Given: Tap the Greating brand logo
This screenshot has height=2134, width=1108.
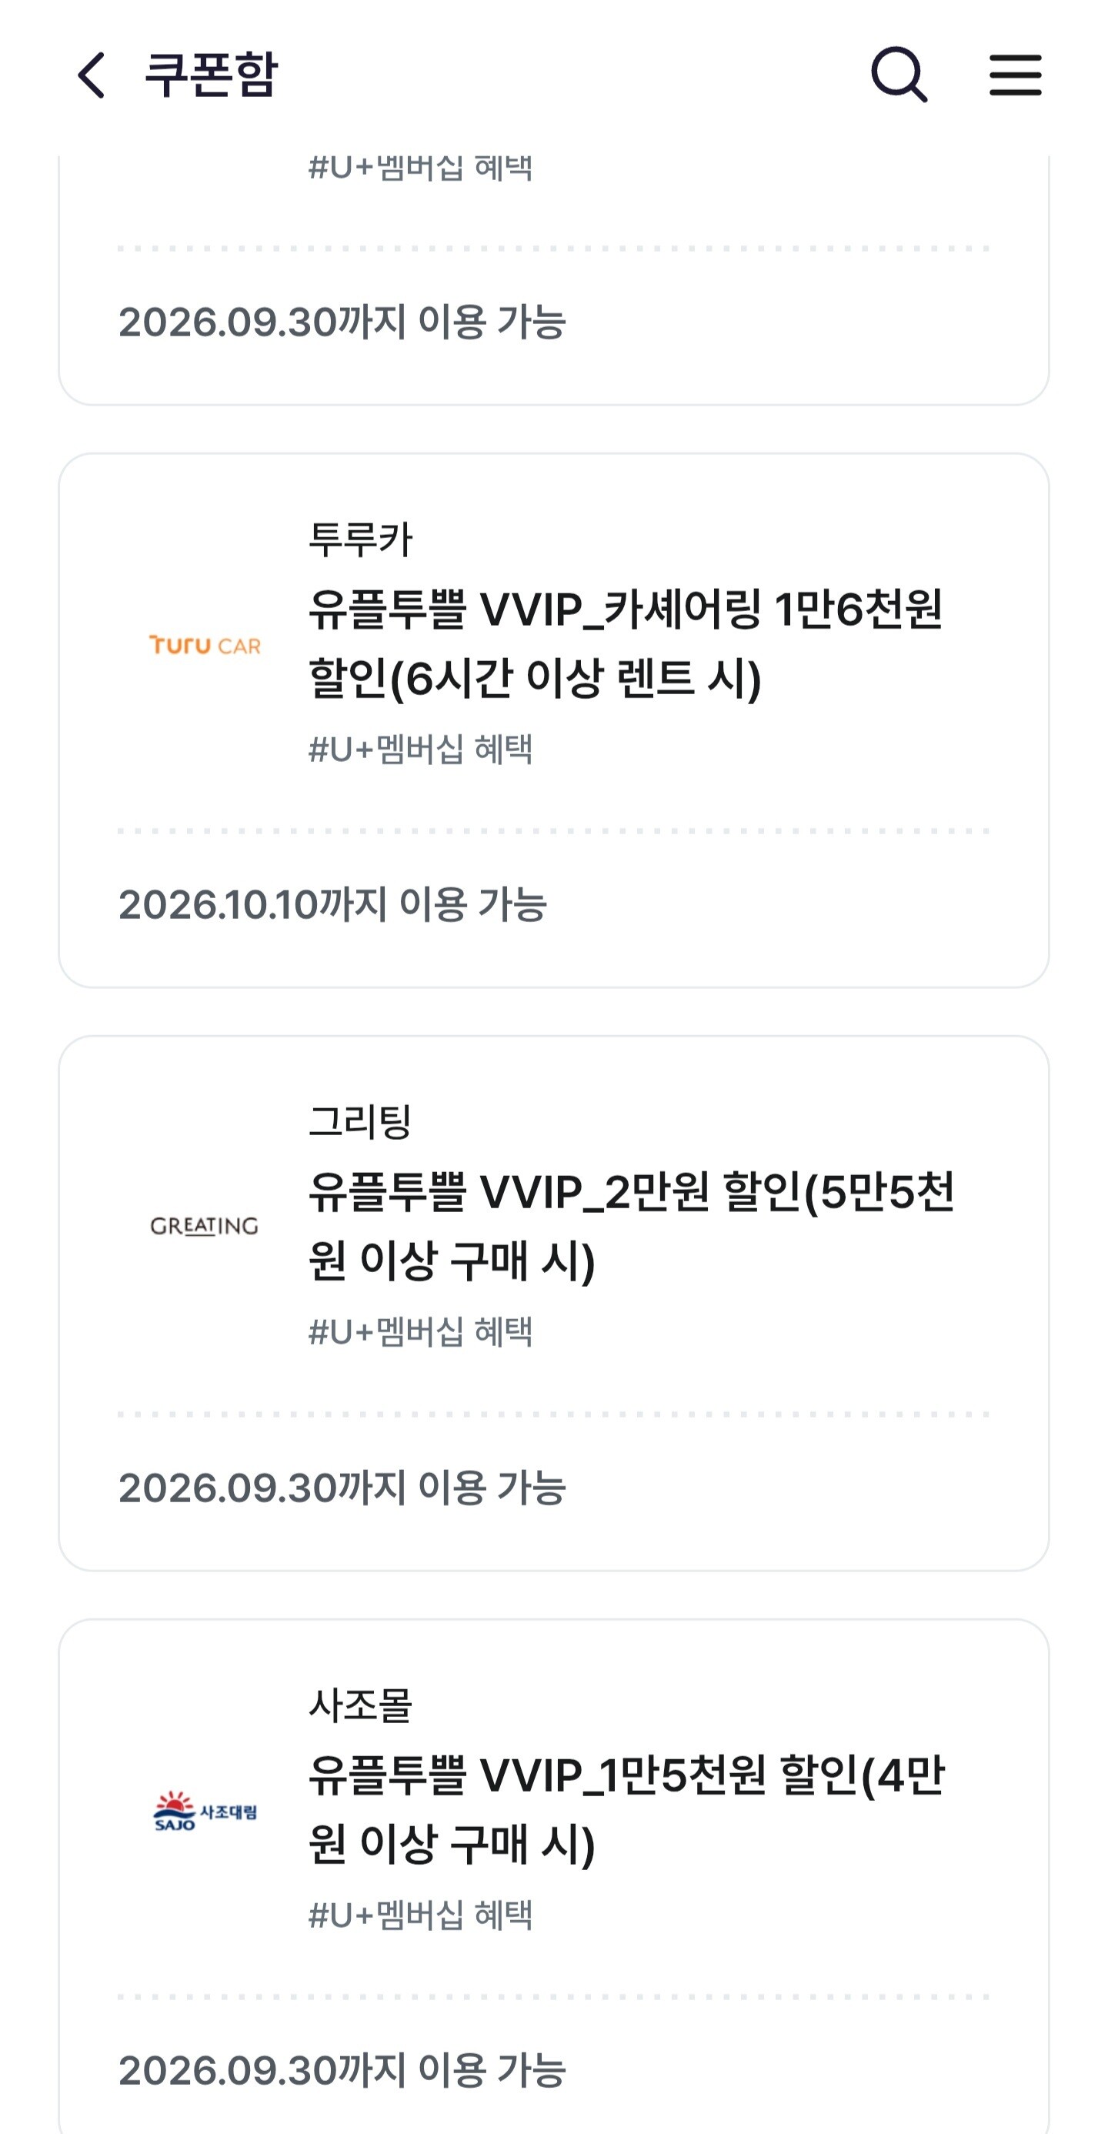Looking at the screenshot, I should pyautogui.click(x=205, y=1226).
